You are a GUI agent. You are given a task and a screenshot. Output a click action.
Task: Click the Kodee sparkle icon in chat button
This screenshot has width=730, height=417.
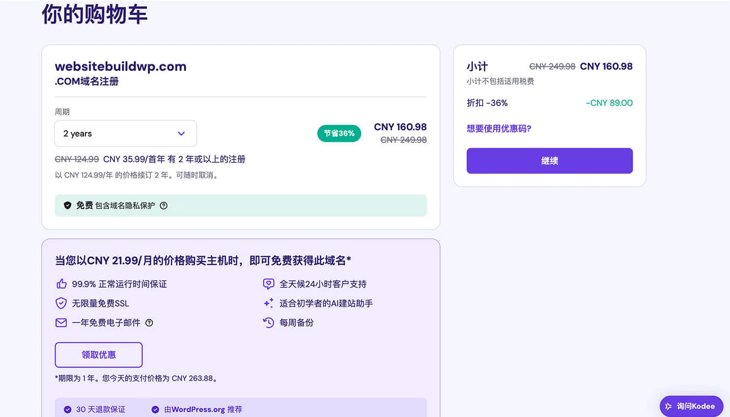click(669, 406)
